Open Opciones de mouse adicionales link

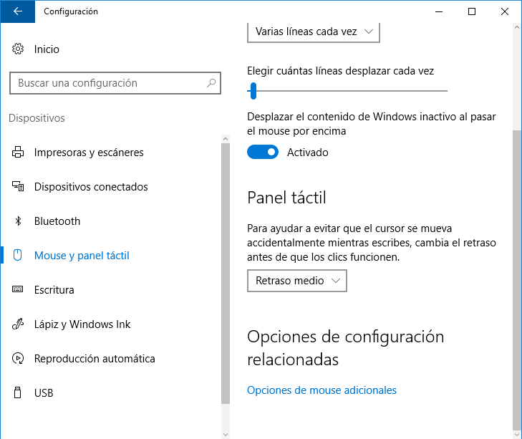pyautogui.click(x=322, y=390)
